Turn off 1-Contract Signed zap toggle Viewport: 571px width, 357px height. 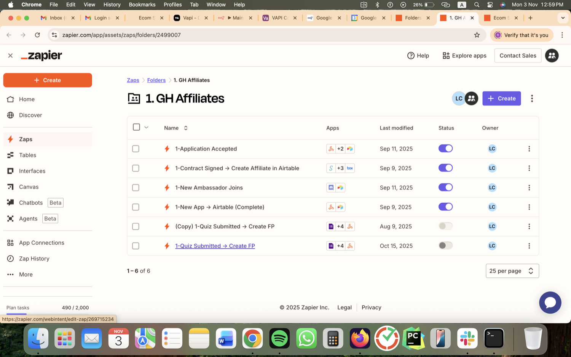445,168
